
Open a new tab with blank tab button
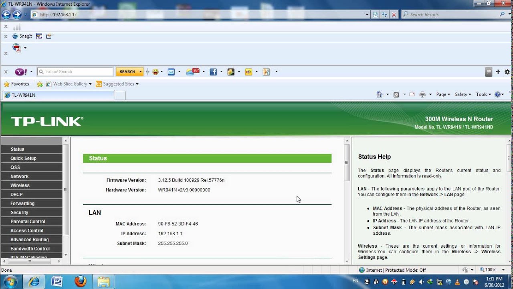pyautogui.click(x=120, y=95)
